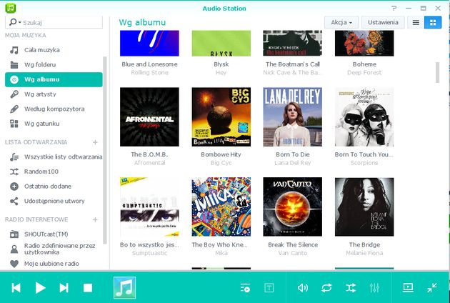Expand search options magnifier dropdown

pos(15,22)
